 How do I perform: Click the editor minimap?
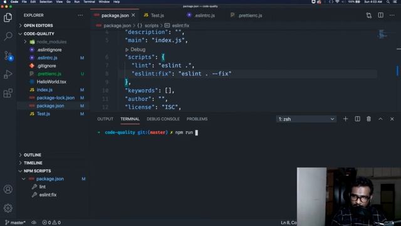[x=382, y=34]
